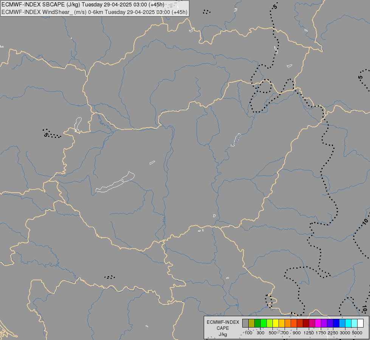Select the legend value 2250
The image size is (370, 340).
[333, 333]
